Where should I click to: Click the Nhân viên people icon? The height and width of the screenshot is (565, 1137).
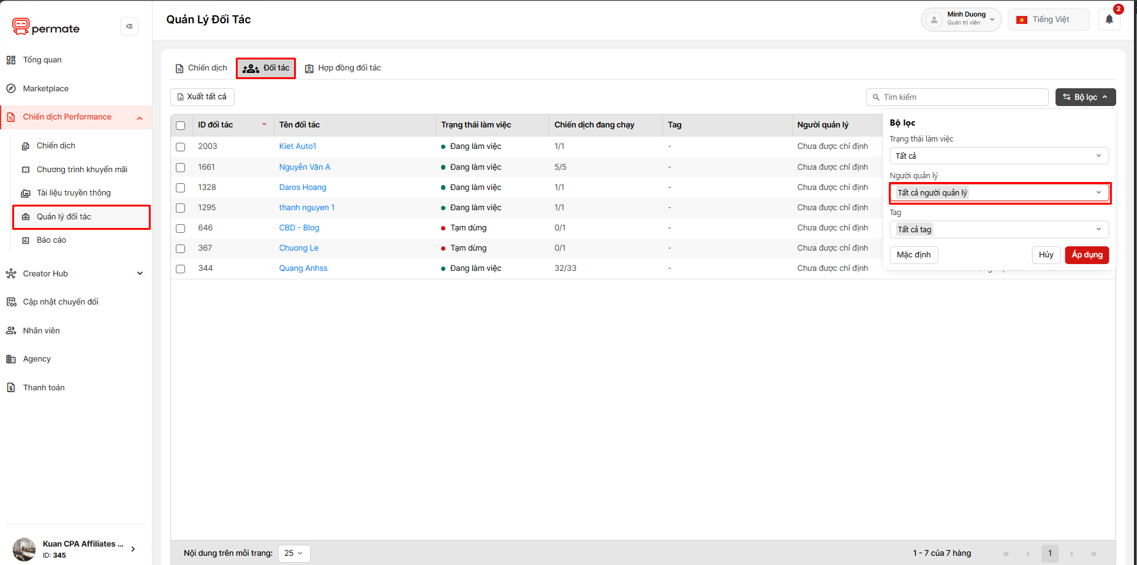click(x=11, y=330)
